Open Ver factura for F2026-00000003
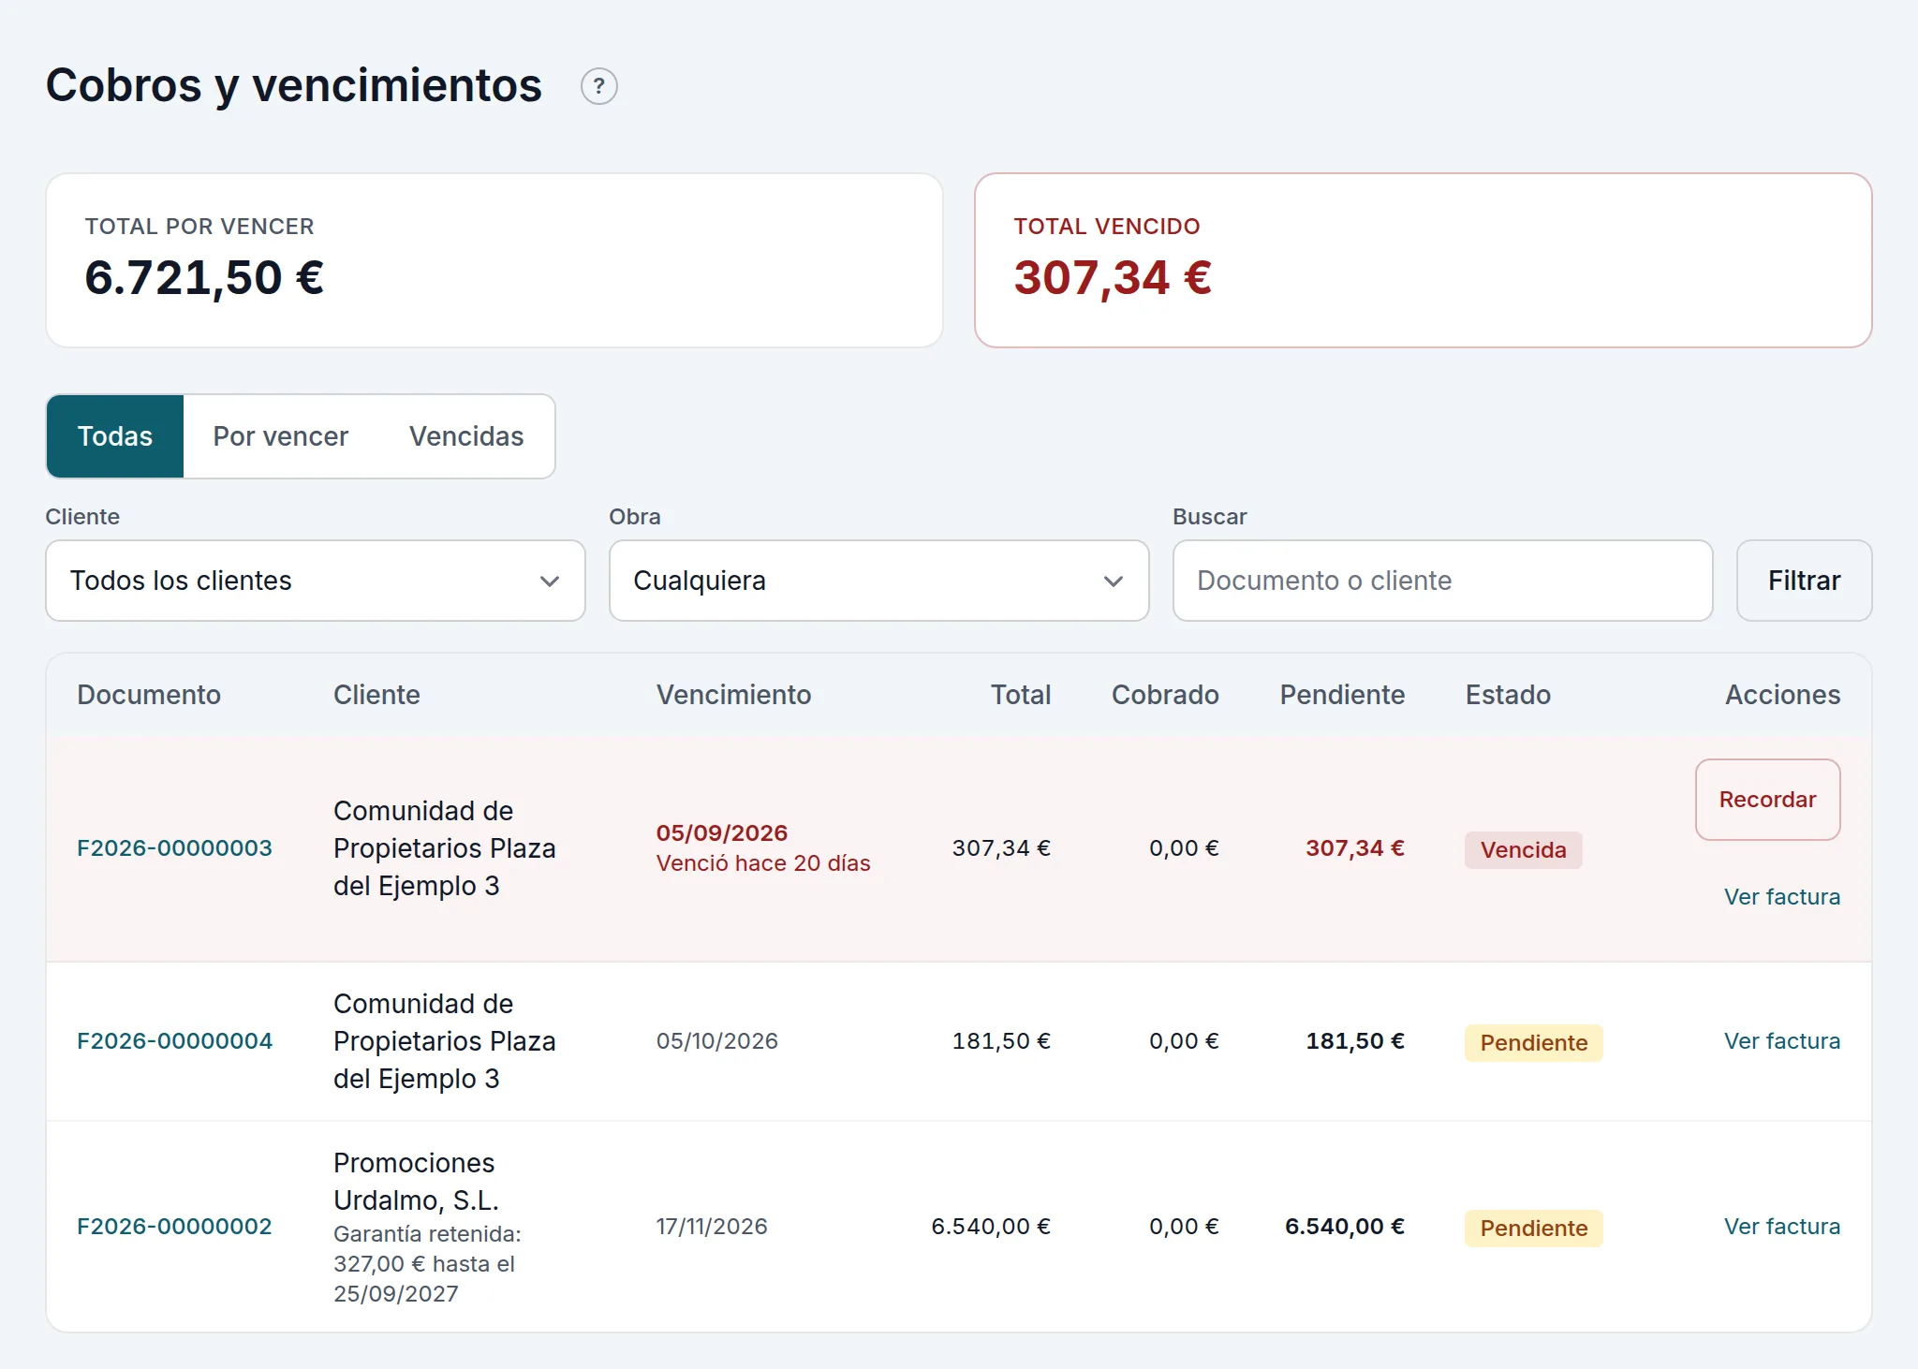 (x=1781, y=897)
